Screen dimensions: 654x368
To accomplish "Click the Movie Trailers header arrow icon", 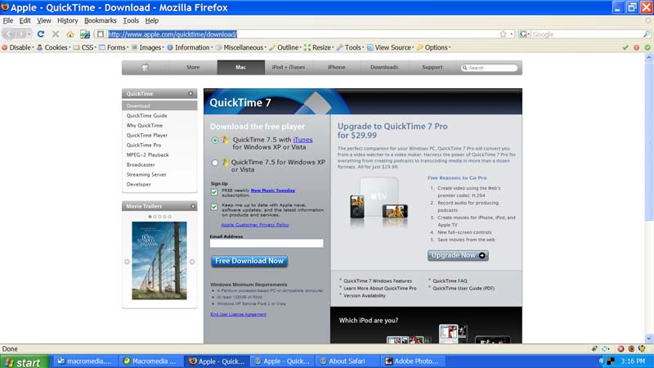I will coord(193,206).
